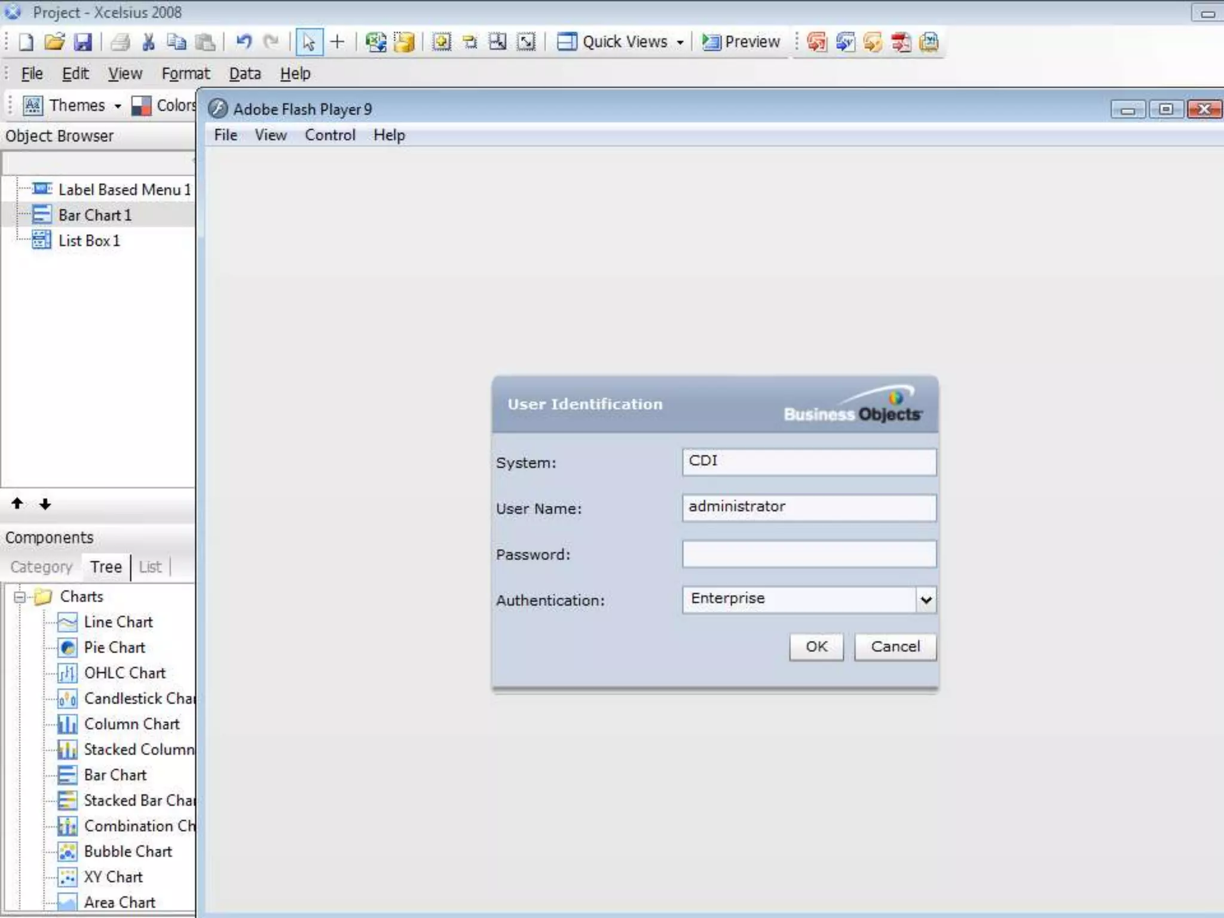Open the Xcelsius Edit menu
Viewport: 1224px width, 918px height.
tap(75, 74)
